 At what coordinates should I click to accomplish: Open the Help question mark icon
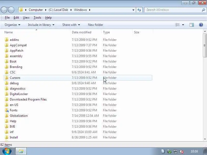201,25
